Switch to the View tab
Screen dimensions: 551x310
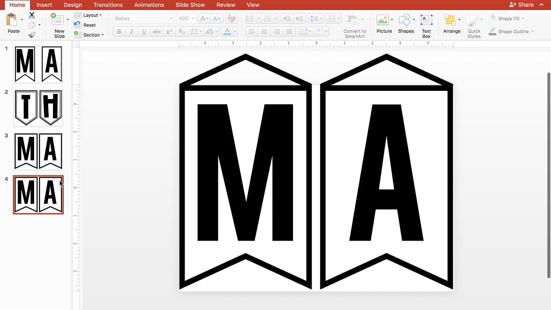click(253, 5)
